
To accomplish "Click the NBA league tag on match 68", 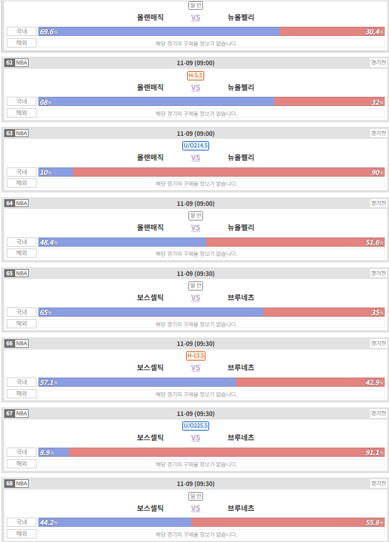I will [x=21, y=484].
